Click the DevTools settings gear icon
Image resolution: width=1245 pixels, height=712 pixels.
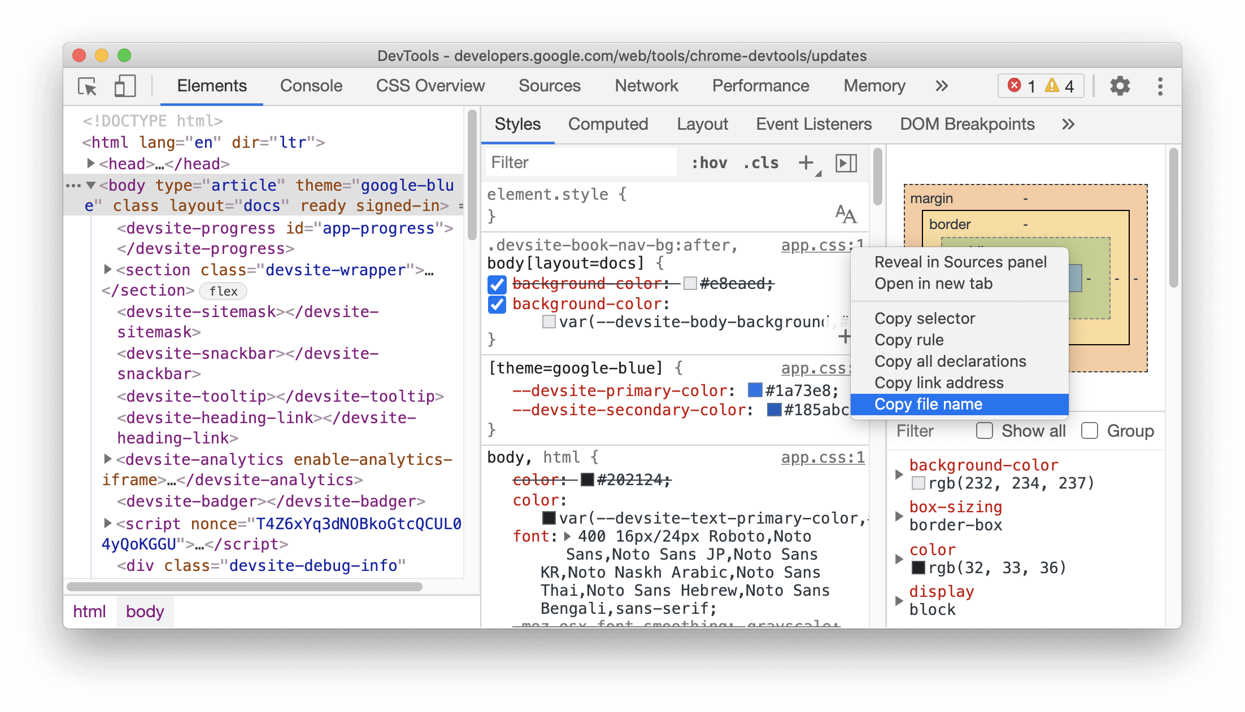(x=1117, y=86)
